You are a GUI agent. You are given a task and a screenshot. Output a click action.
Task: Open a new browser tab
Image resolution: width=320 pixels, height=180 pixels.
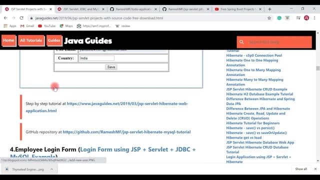point(269,9)
